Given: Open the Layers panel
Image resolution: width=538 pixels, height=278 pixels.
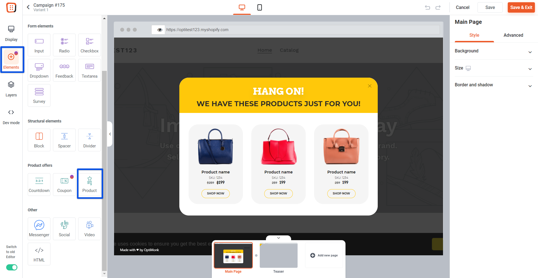Looking at the screenshot, I should click(11, 89).
